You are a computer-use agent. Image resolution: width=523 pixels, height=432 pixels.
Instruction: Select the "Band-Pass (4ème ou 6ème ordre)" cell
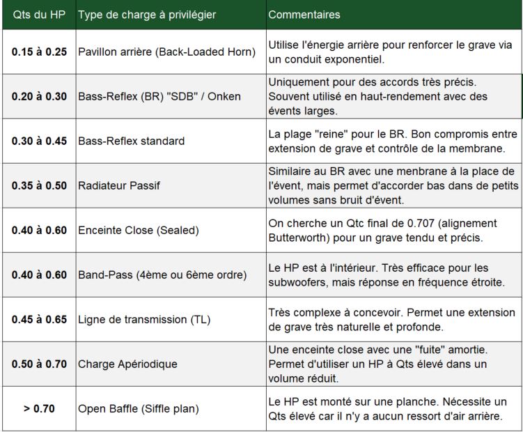click(x=162, y=275)
